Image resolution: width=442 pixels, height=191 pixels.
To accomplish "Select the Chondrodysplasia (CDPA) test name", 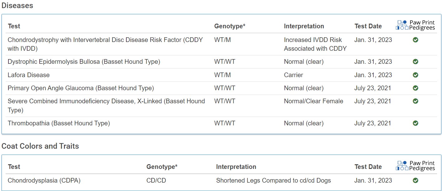I will tap(44, 180).
